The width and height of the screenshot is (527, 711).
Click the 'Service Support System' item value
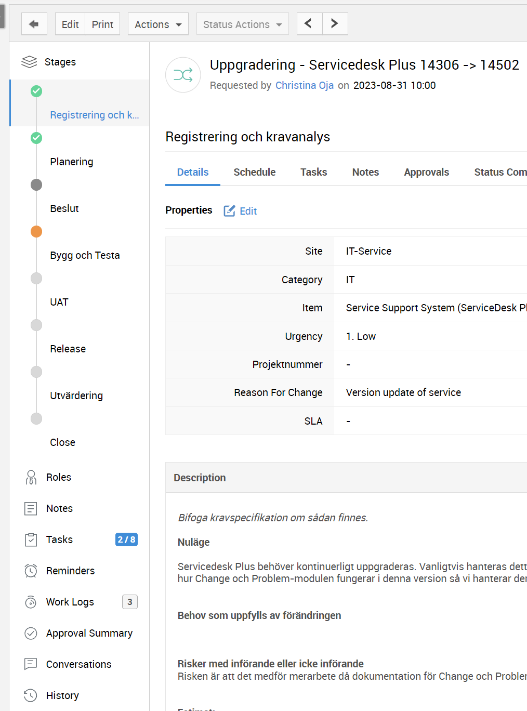click(436, 308)
